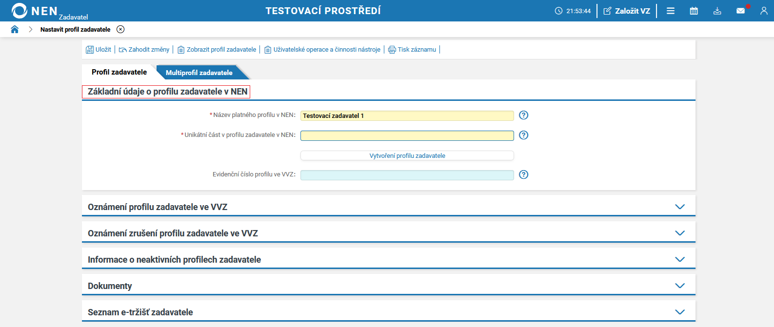Expand the Dokumenty section
This screenshot has width=774, height=327.
tap(679, 286)
